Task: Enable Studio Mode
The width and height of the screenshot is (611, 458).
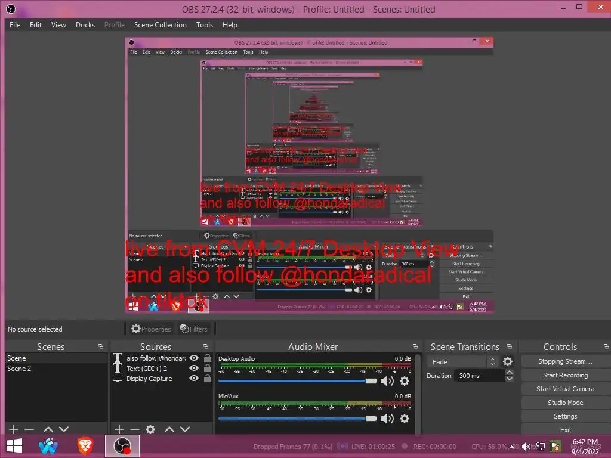Action: (566, 403)
